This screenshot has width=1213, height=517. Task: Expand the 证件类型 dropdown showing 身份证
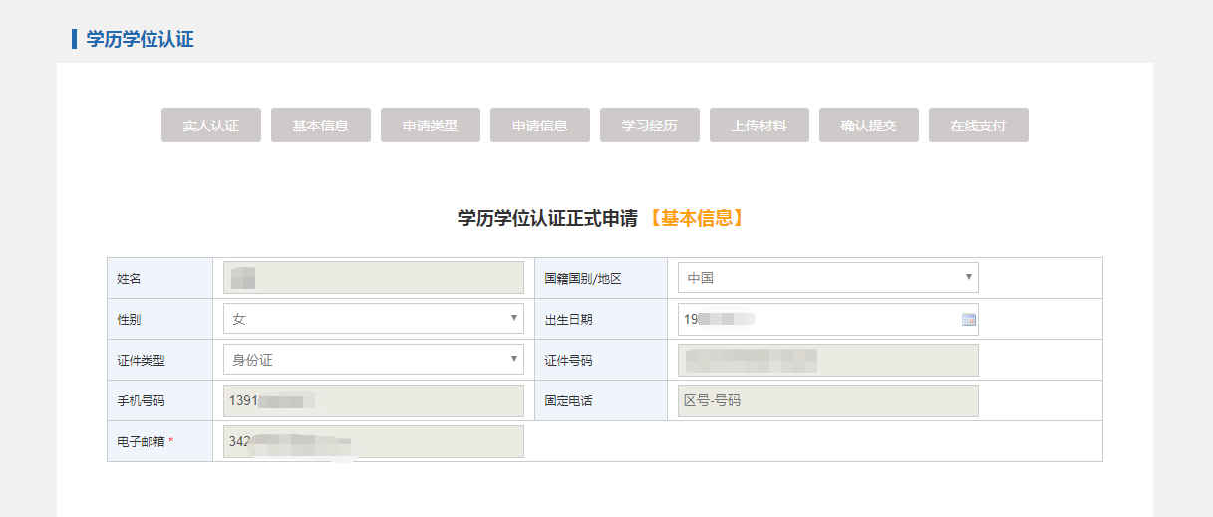tap(373, 360)
